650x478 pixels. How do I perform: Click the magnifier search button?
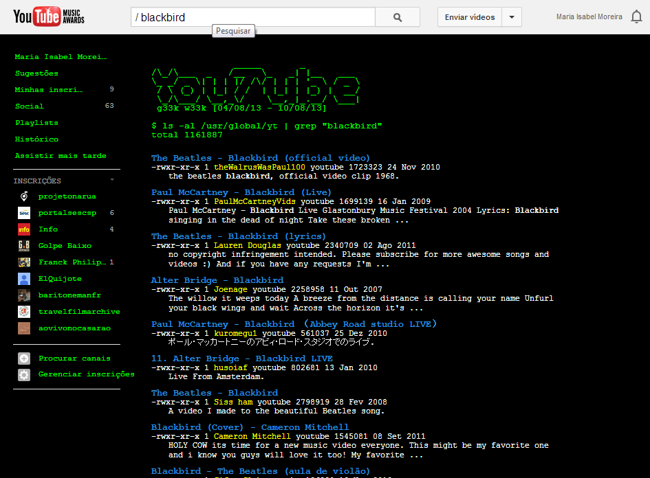398,17
